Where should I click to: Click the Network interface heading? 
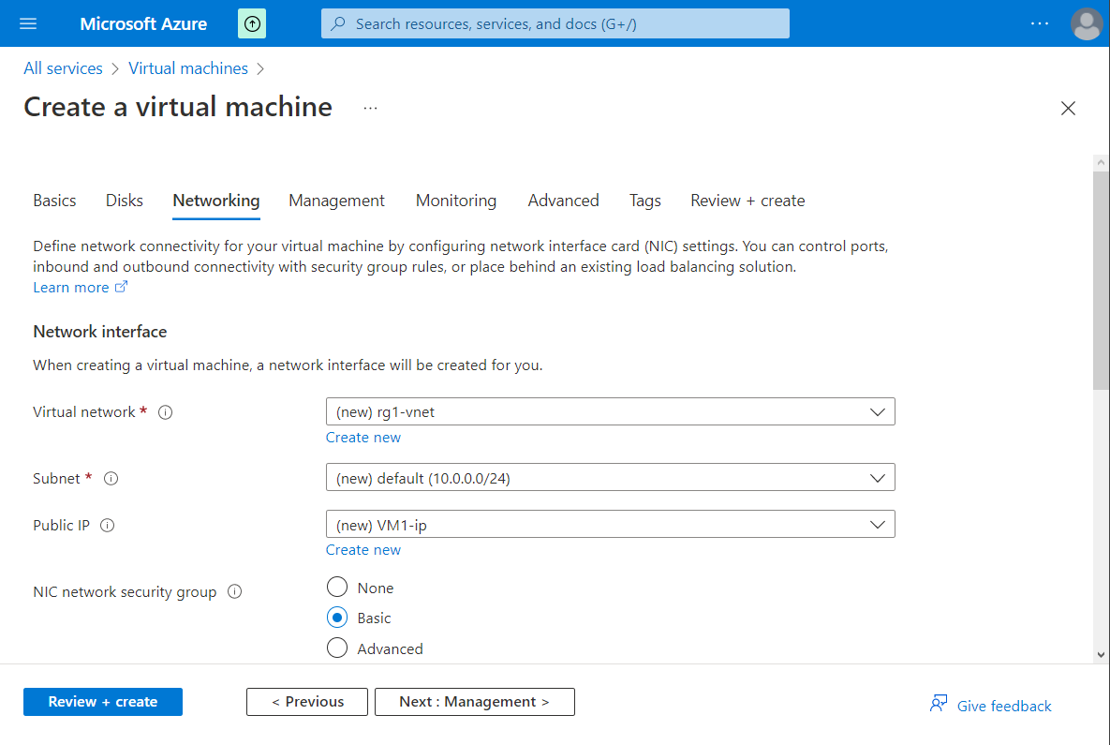pyautogui.click(x=100, y=332)
